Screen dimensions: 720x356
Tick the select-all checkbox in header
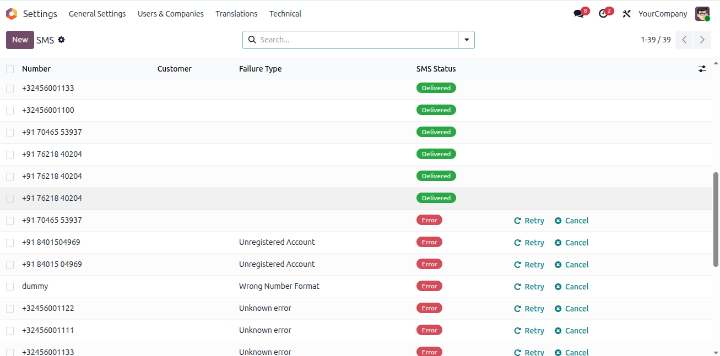10,69
